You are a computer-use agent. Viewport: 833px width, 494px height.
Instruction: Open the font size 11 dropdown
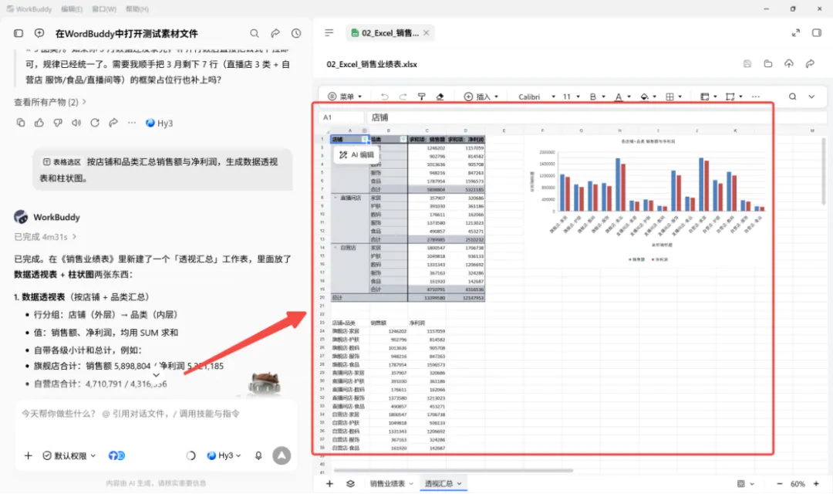pos(571,96)
